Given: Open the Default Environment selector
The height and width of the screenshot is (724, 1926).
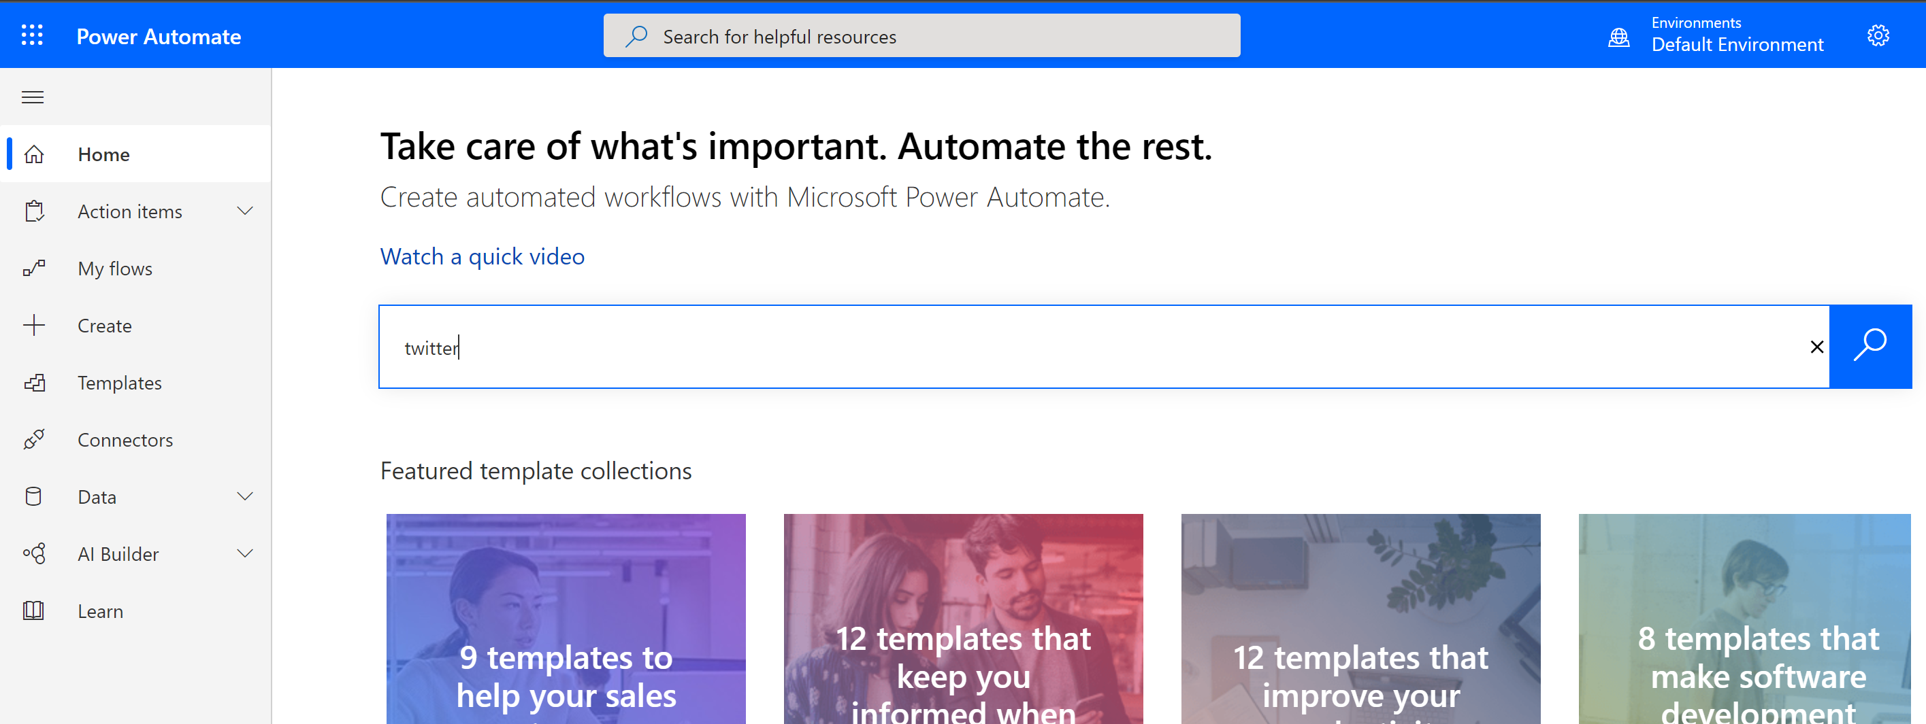Looking at the screenshot, I should 1737,35.
